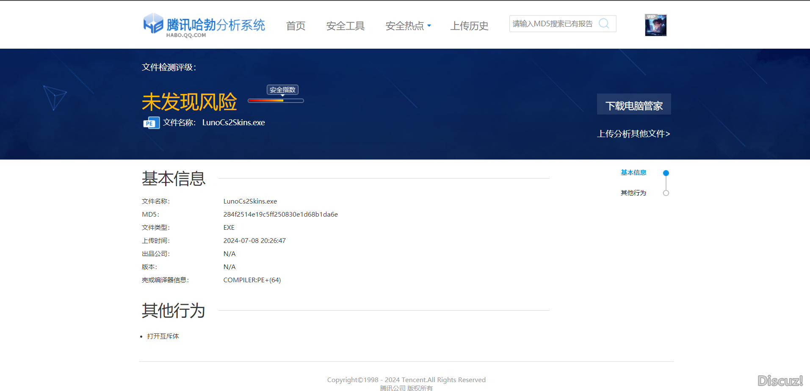Click the safety index gauge bar
Screen dimensions: 810x391
point(276,101)
